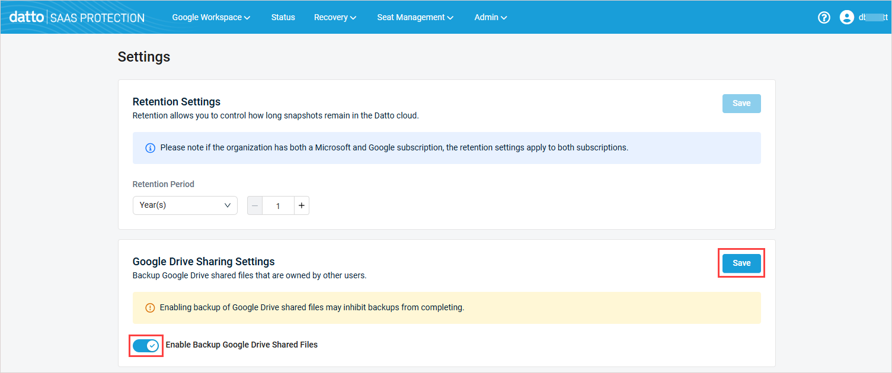Save the Retention Settings
This screenshot has width=892, height=373.
click(x=741, y=103)
